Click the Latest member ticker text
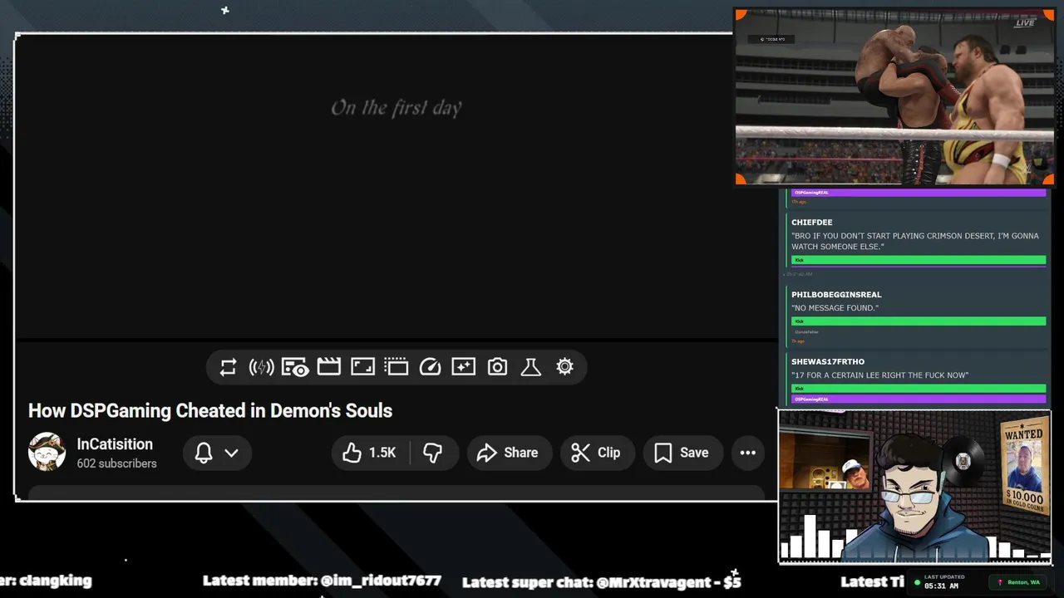The width and height of the screenshot is (1064, 598). (322, 581)
